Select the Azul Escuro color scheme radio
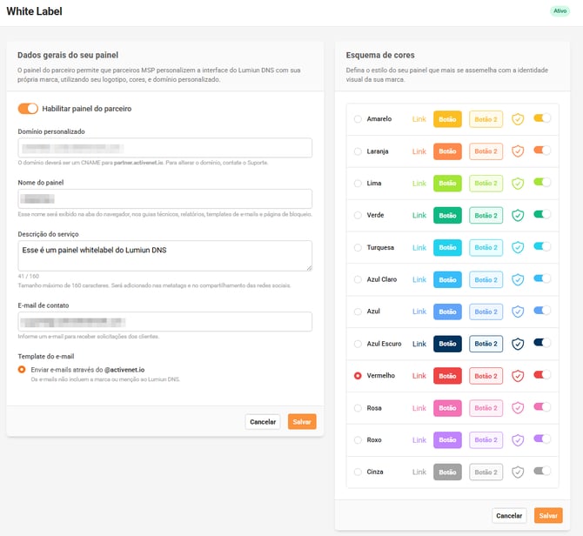 pyautogui.click(x=358, y=344)
